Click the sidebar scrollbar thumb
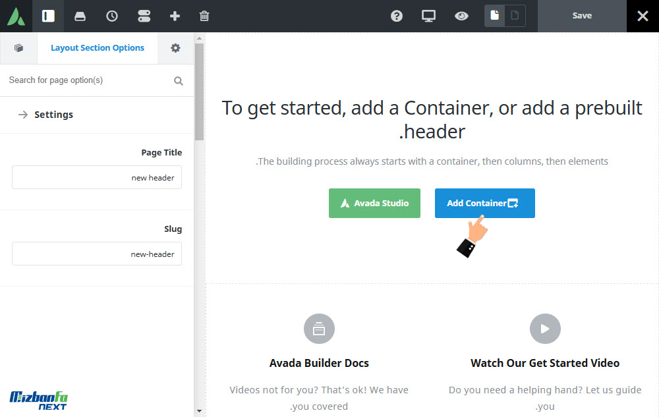659x417 pixels. (x=199, y=92)
